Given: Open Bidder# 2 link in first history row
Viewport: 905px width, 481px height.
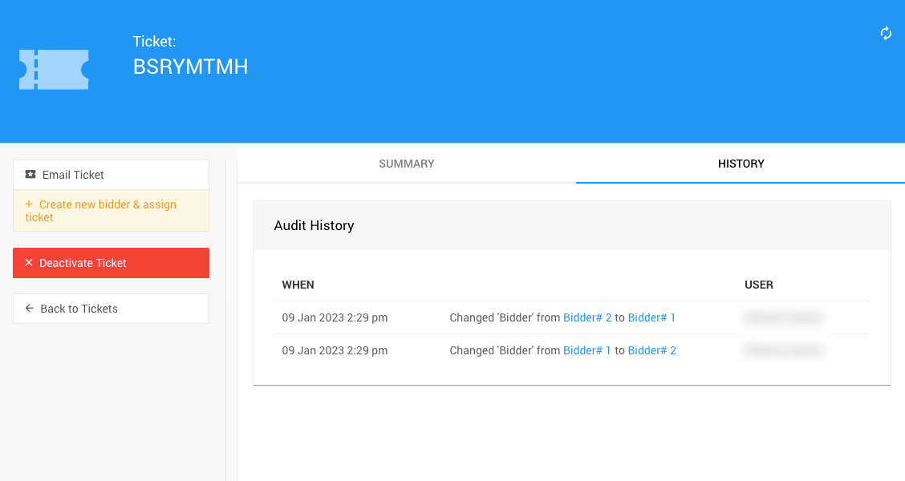Looking at the screenshot, I should pyautogui.click(x=587, y=318).
